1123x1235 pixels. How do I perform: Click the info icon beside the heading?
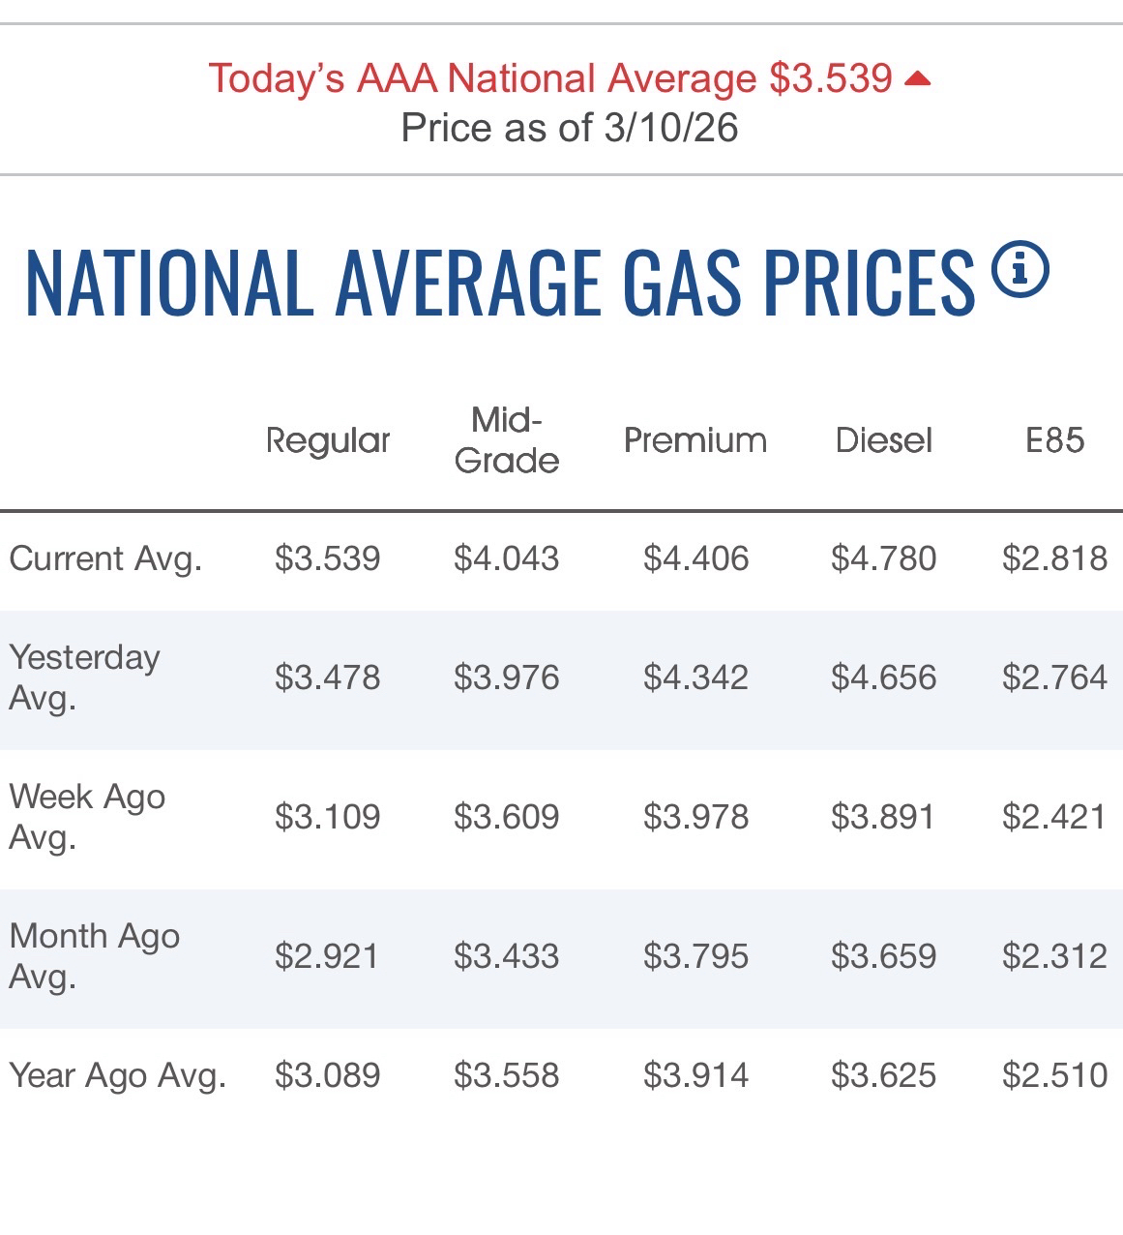(x=1020, y=270)
